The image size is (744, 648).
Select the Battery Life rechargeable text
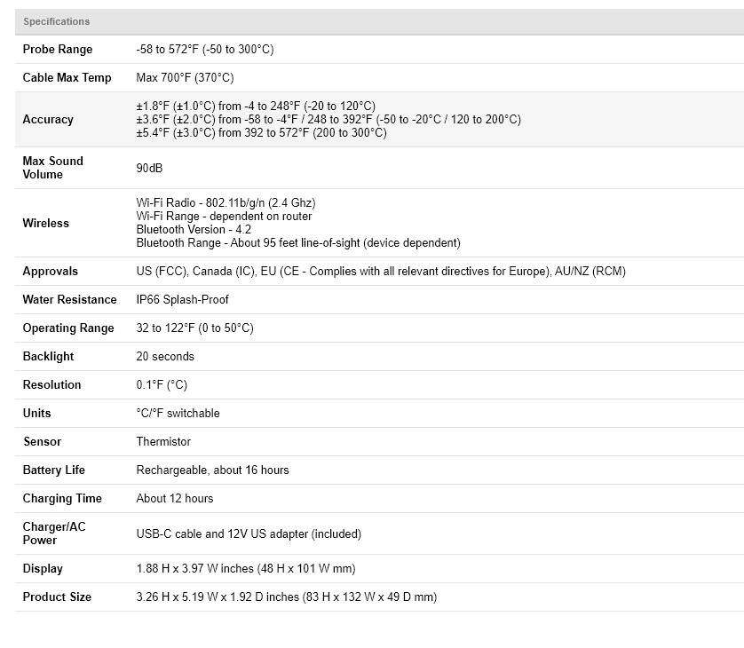pyautogui.click(x=212, y=470)
